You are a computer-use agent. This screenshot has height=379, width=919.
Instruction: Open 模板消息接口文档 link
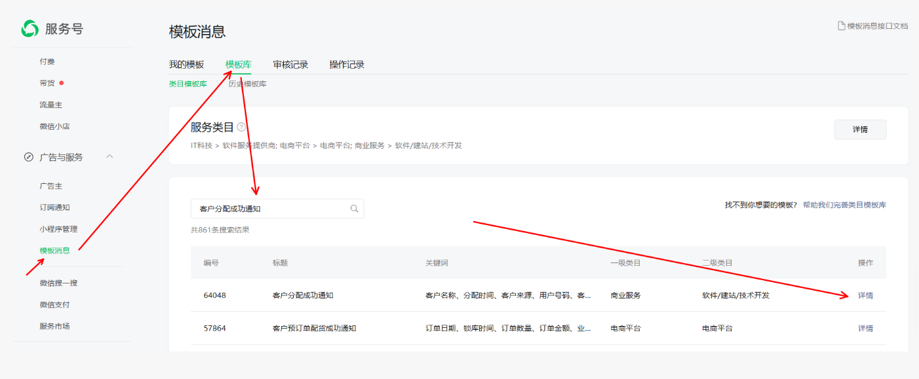[x=878, y=26]
